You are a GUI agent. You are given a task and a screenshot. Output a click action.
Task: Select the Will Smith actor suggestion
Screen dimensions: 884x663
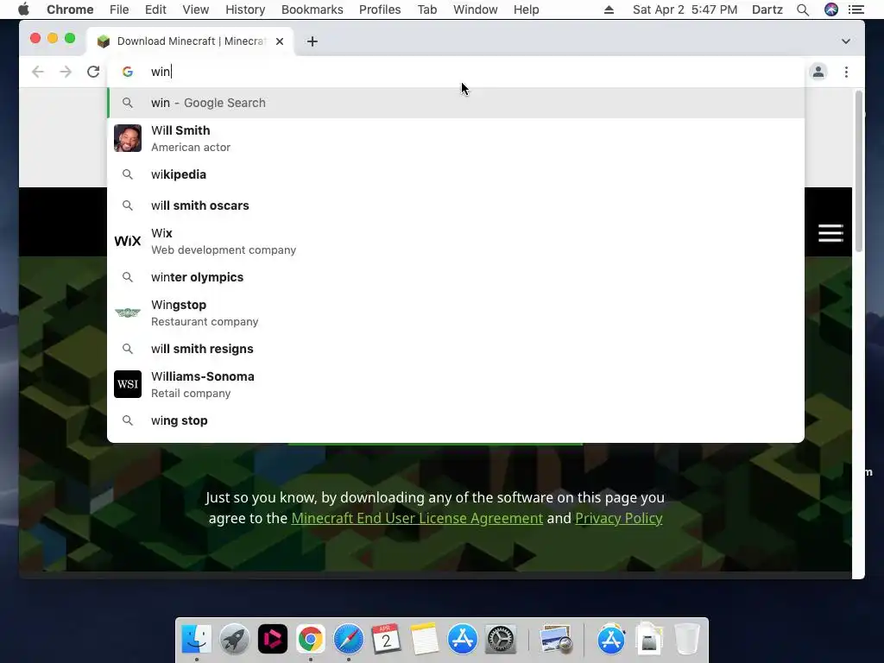pos(456,138)
